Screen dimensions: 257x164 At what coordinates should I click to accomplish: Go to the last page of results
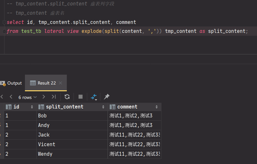[x=54, y=97]
